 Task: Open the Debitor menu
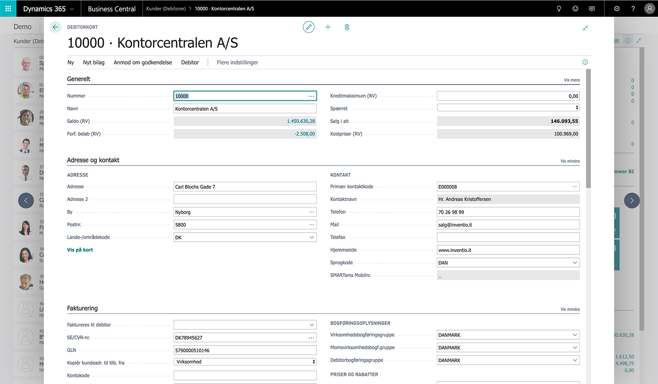(x=190, y=63)
